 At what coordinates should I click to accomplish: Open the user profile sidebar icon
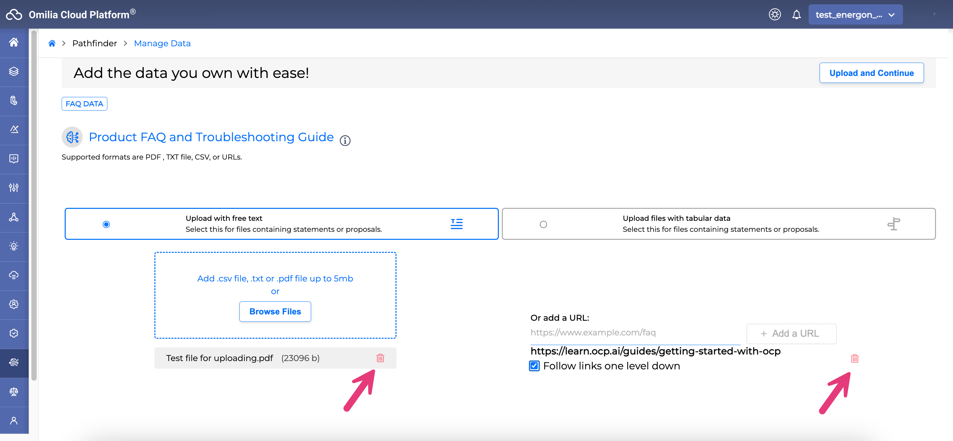coord(14,421)
